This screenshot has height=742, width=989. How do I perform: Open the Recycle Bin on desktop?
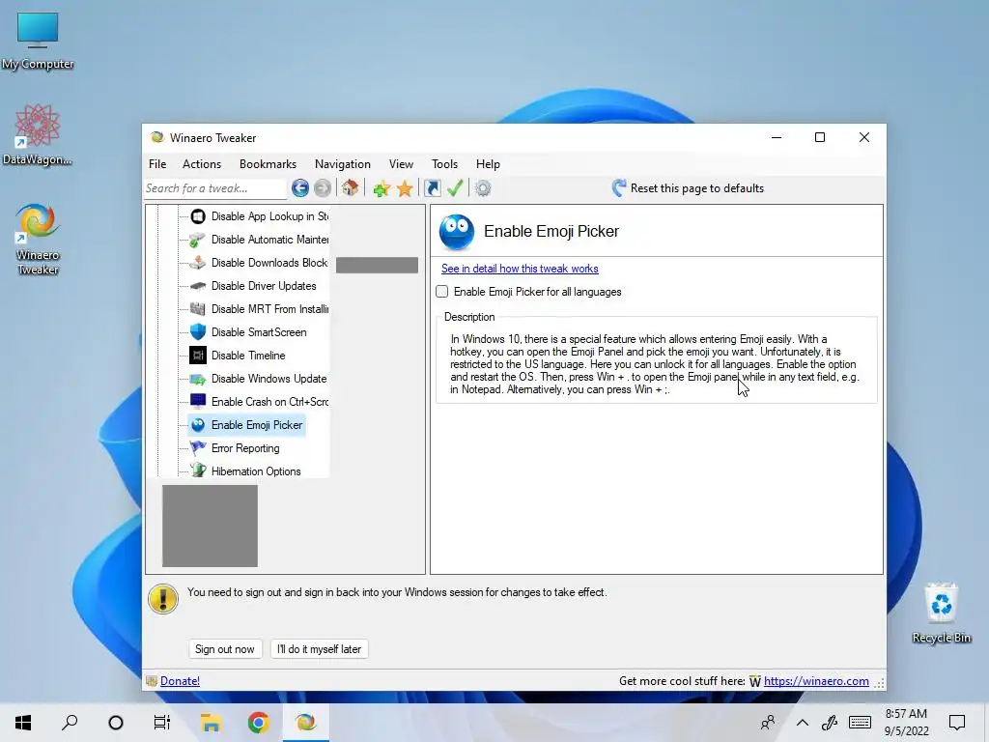[941, 614]
